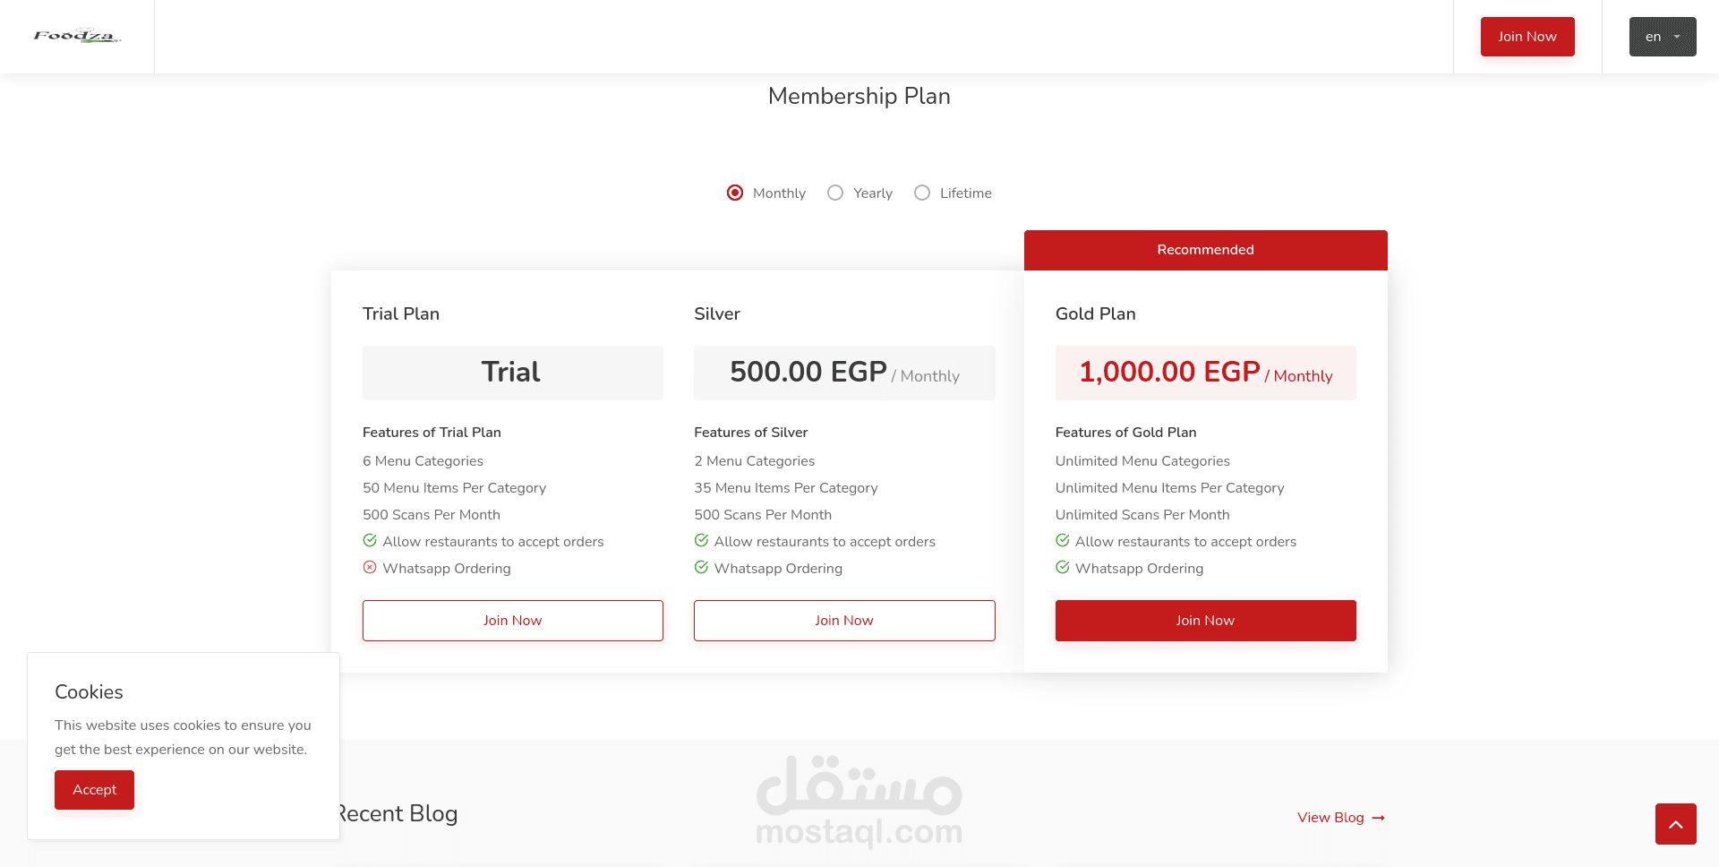This screenshot has width=1719, height=867.
Task: Click the 1,000.00 EGP price box
Action: click(x=1205, y=373)
